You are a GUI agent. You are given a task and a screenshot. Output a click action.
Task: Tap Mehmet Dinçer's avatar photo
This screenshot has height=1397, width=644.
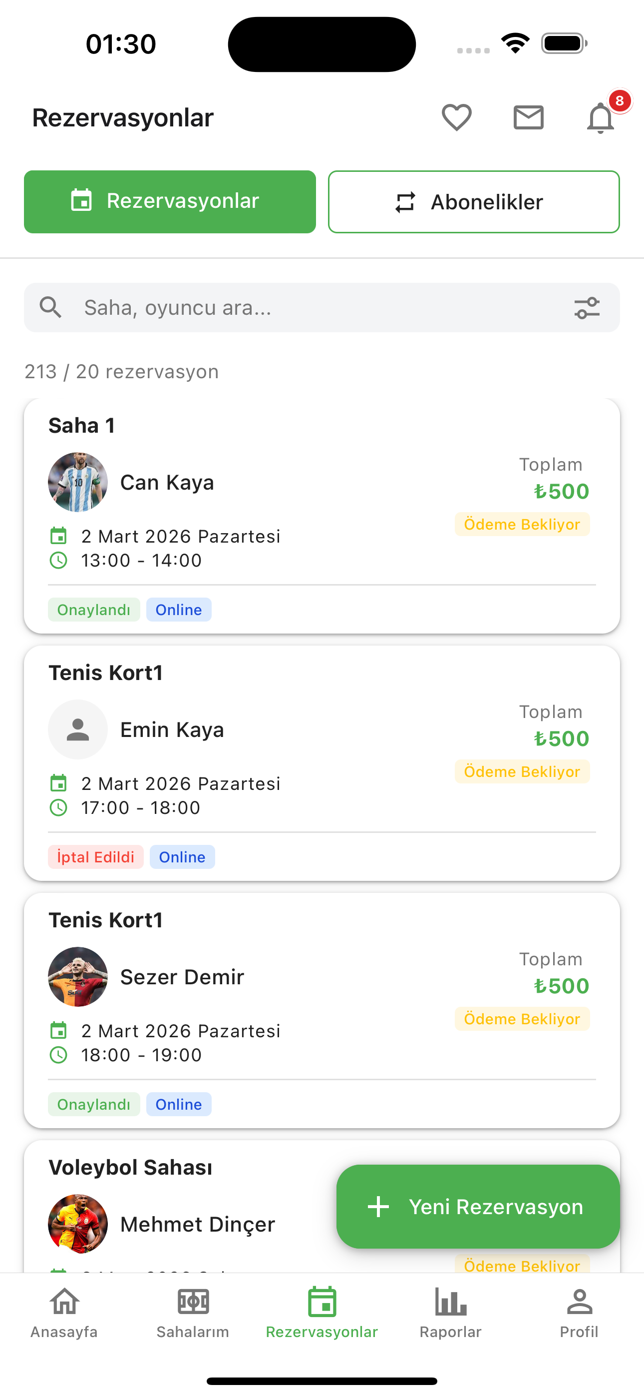click(x=78, y=1224)
